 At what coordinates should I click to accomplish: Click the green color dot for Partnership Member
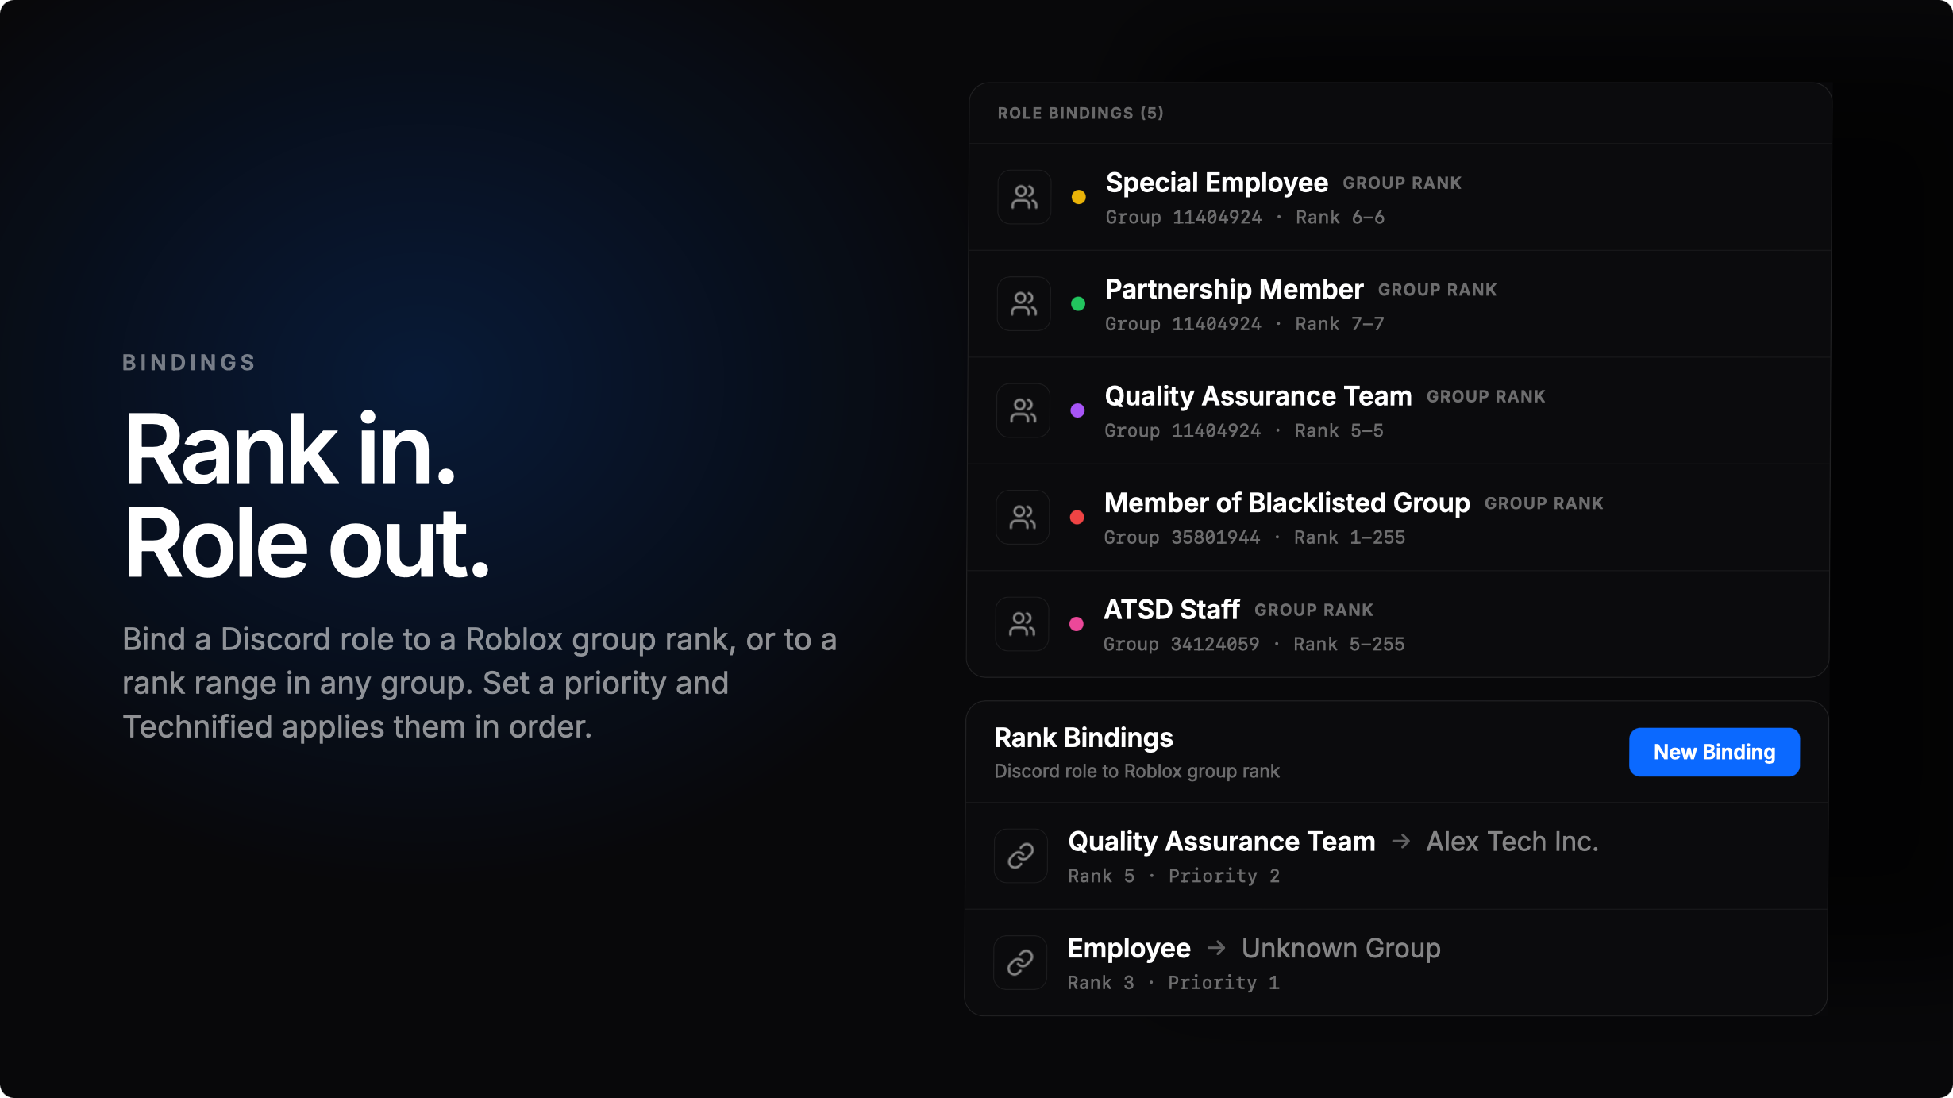pyautogui.click(x=1078, y=303)
